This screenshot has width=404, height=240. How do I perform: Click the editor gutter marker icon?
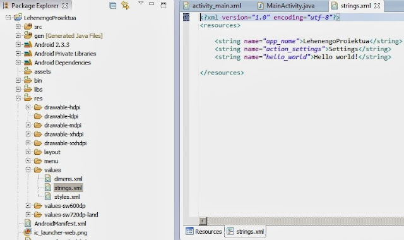pyautogui.click(x=186, y=17)
